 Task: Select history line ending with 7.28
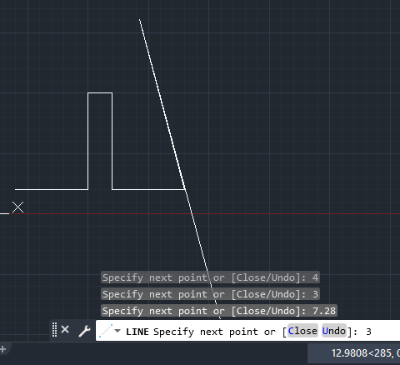click(x=219, y=311)
